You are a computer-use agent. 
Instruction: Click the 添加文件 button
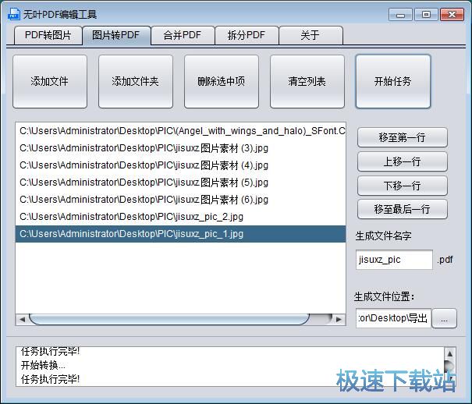pos(50,81)
